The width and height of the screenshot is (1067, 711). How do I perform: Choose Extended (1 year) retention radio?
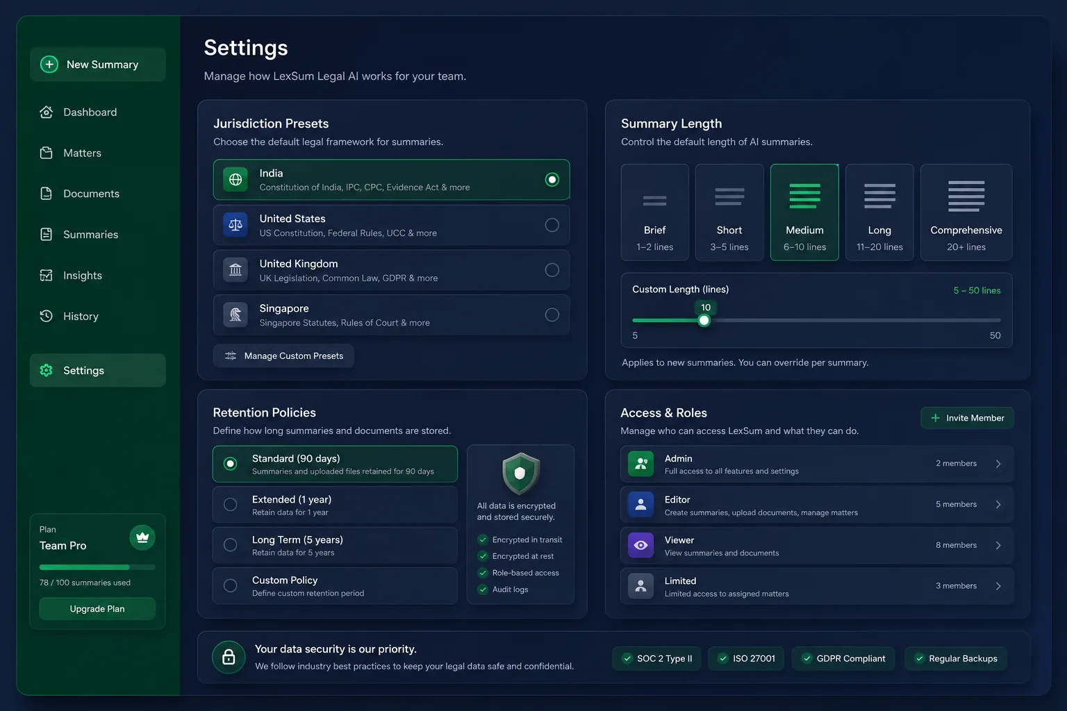[x=231, y=505]
